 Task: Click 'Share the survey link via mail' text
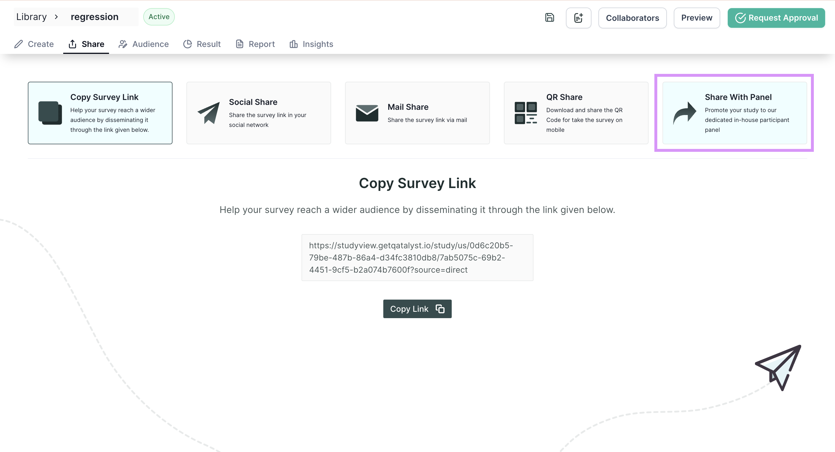[x=427, y=120]
